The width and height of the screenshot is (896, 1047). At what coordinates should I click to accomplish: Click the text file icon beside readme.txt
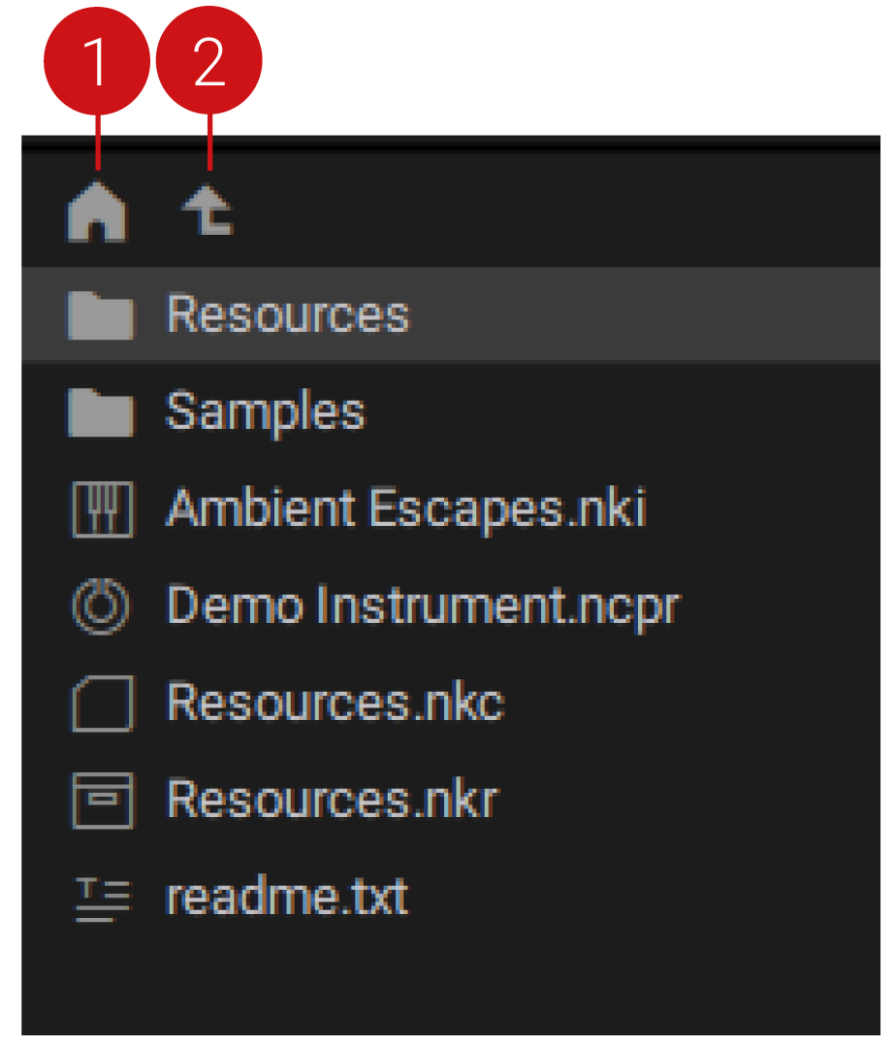(101, 895)
